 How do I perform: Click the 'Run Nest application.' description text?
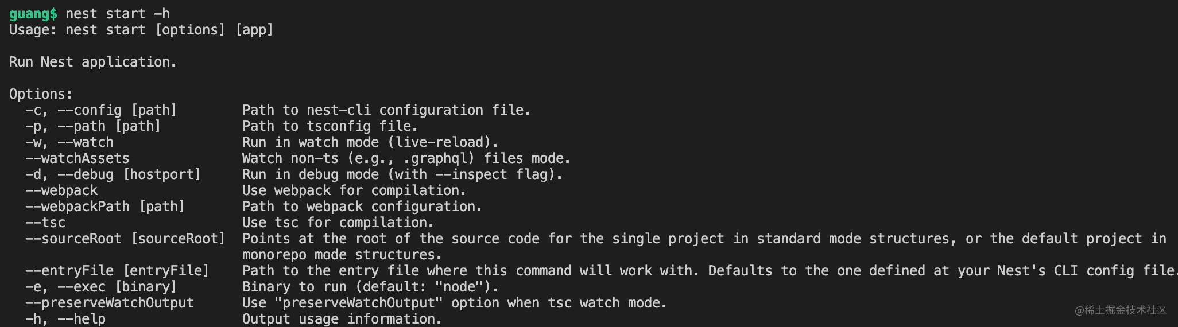pos(93,62)
